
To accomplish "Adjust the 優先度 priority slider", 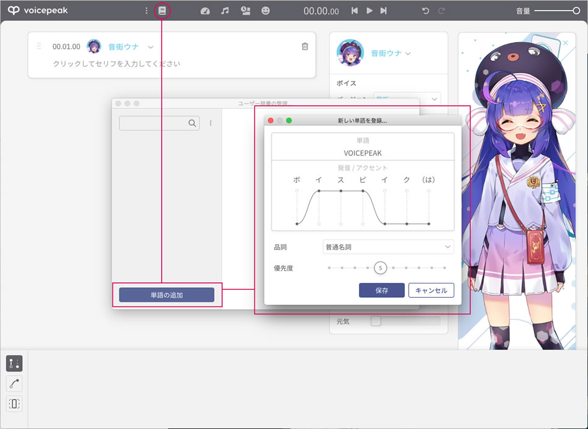I will (381, 267).
